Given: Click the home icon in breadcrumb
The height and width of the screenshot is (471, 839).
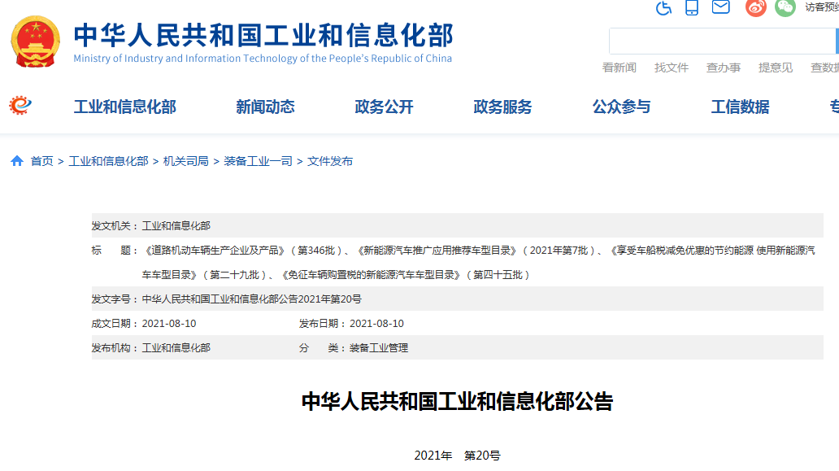Looking at the screenshot, I should (x=17, y=161).
